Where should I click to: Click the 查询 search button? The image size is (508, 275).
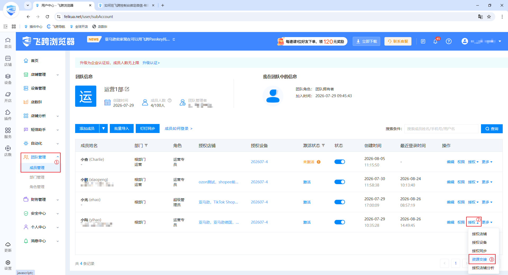492,129
